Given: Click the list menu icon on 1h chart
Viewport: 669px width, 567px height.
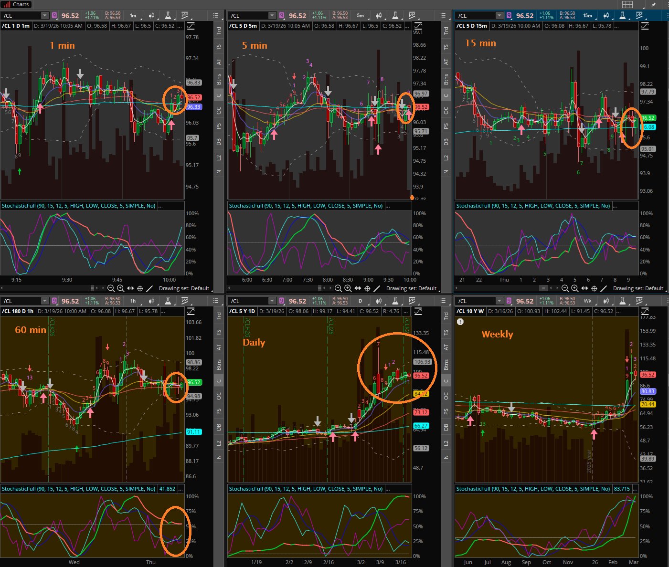Looking at the screenshot, I should pyautogui.click(x=216, y=301).
